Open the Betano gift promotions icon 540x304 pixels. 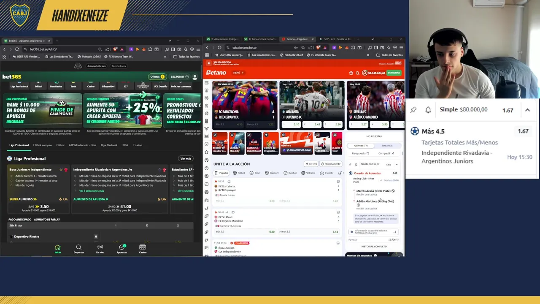(x=351, y=73)
